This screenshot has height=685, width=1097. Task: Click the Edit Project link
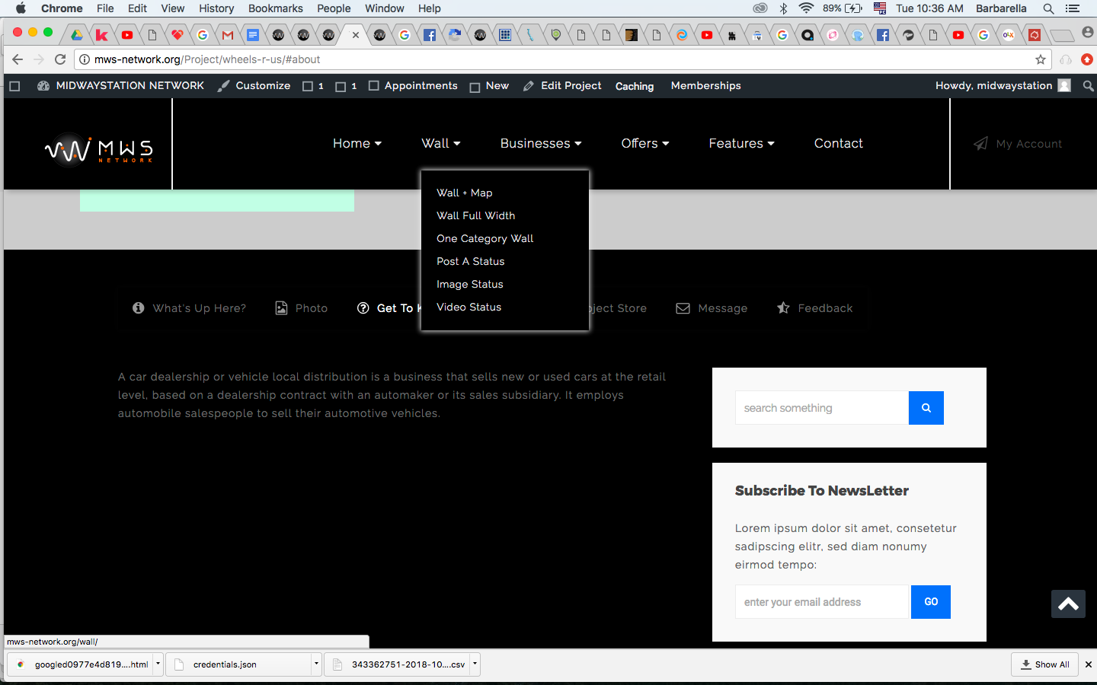(570, 85)
